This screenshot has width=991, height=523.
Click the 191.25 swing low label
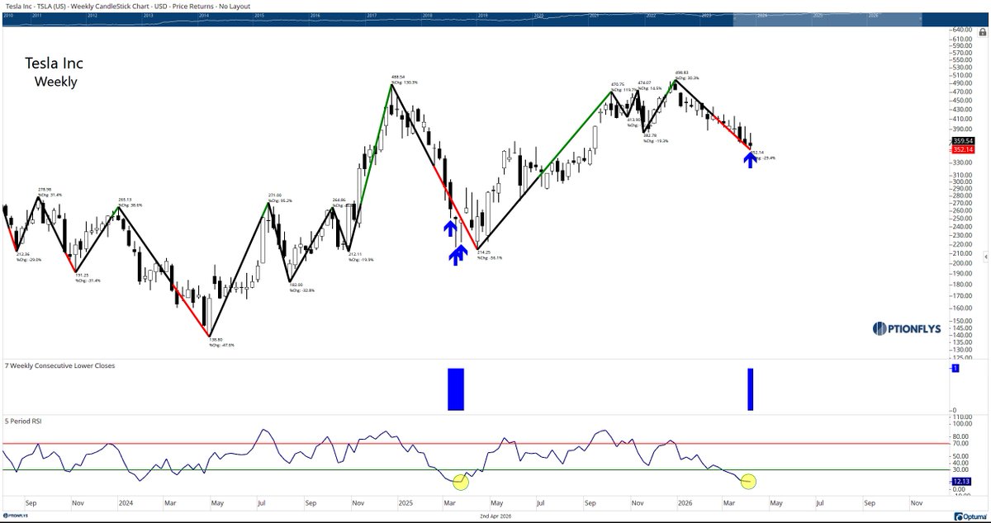(83, 276)
